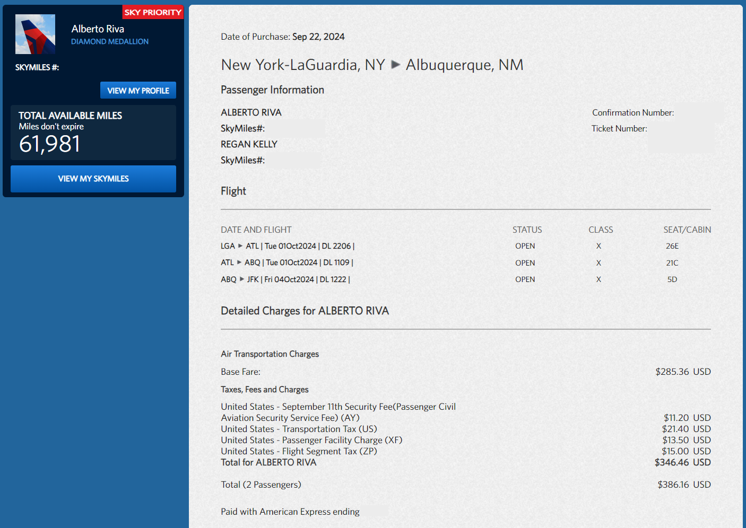
Task: Click the DATE AND FLIGHT column header
Action: [x=256, y=230]
